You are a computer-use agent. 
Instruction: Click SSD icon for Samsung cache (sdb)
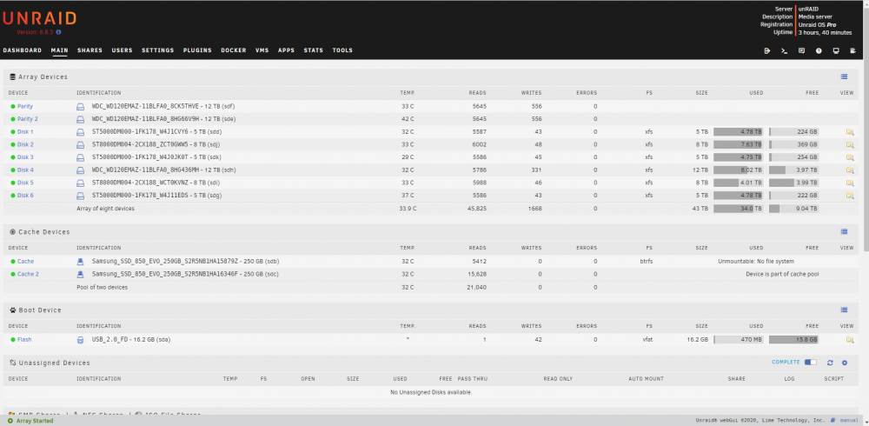point(80,262)
